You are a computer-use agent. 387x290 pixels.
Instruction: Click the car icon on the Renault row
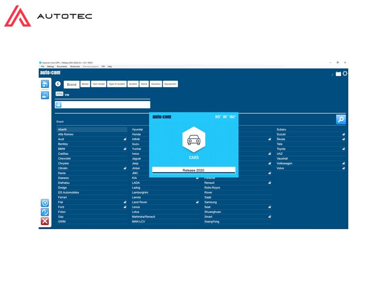(x=269, y=183)
